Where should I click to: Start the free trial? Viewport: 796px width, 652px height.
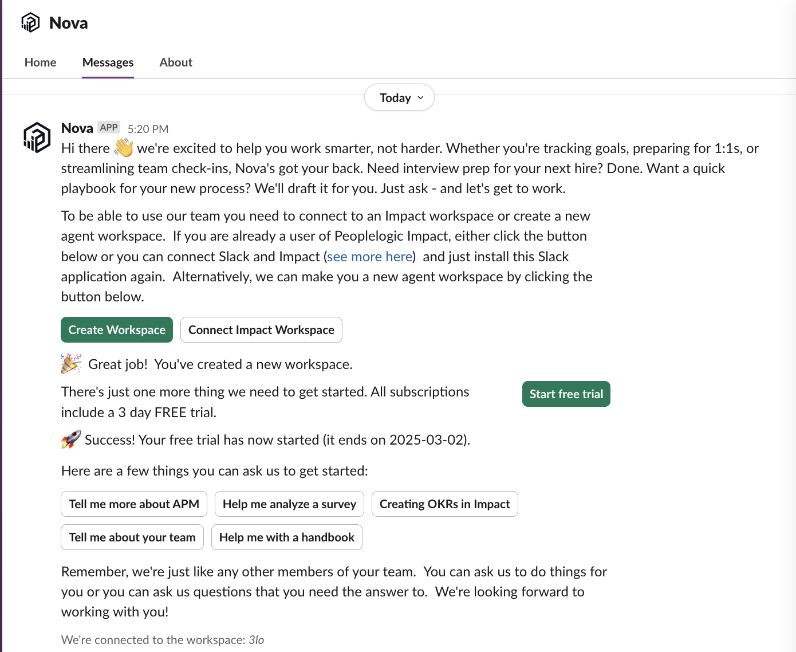pos(566,394)
